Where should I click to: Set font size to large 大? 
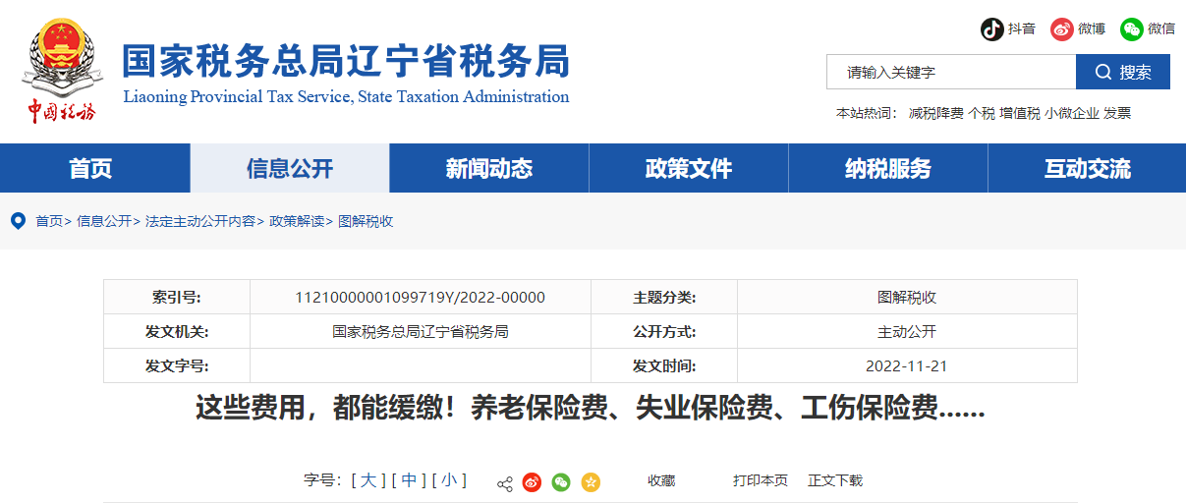(368, 480)
